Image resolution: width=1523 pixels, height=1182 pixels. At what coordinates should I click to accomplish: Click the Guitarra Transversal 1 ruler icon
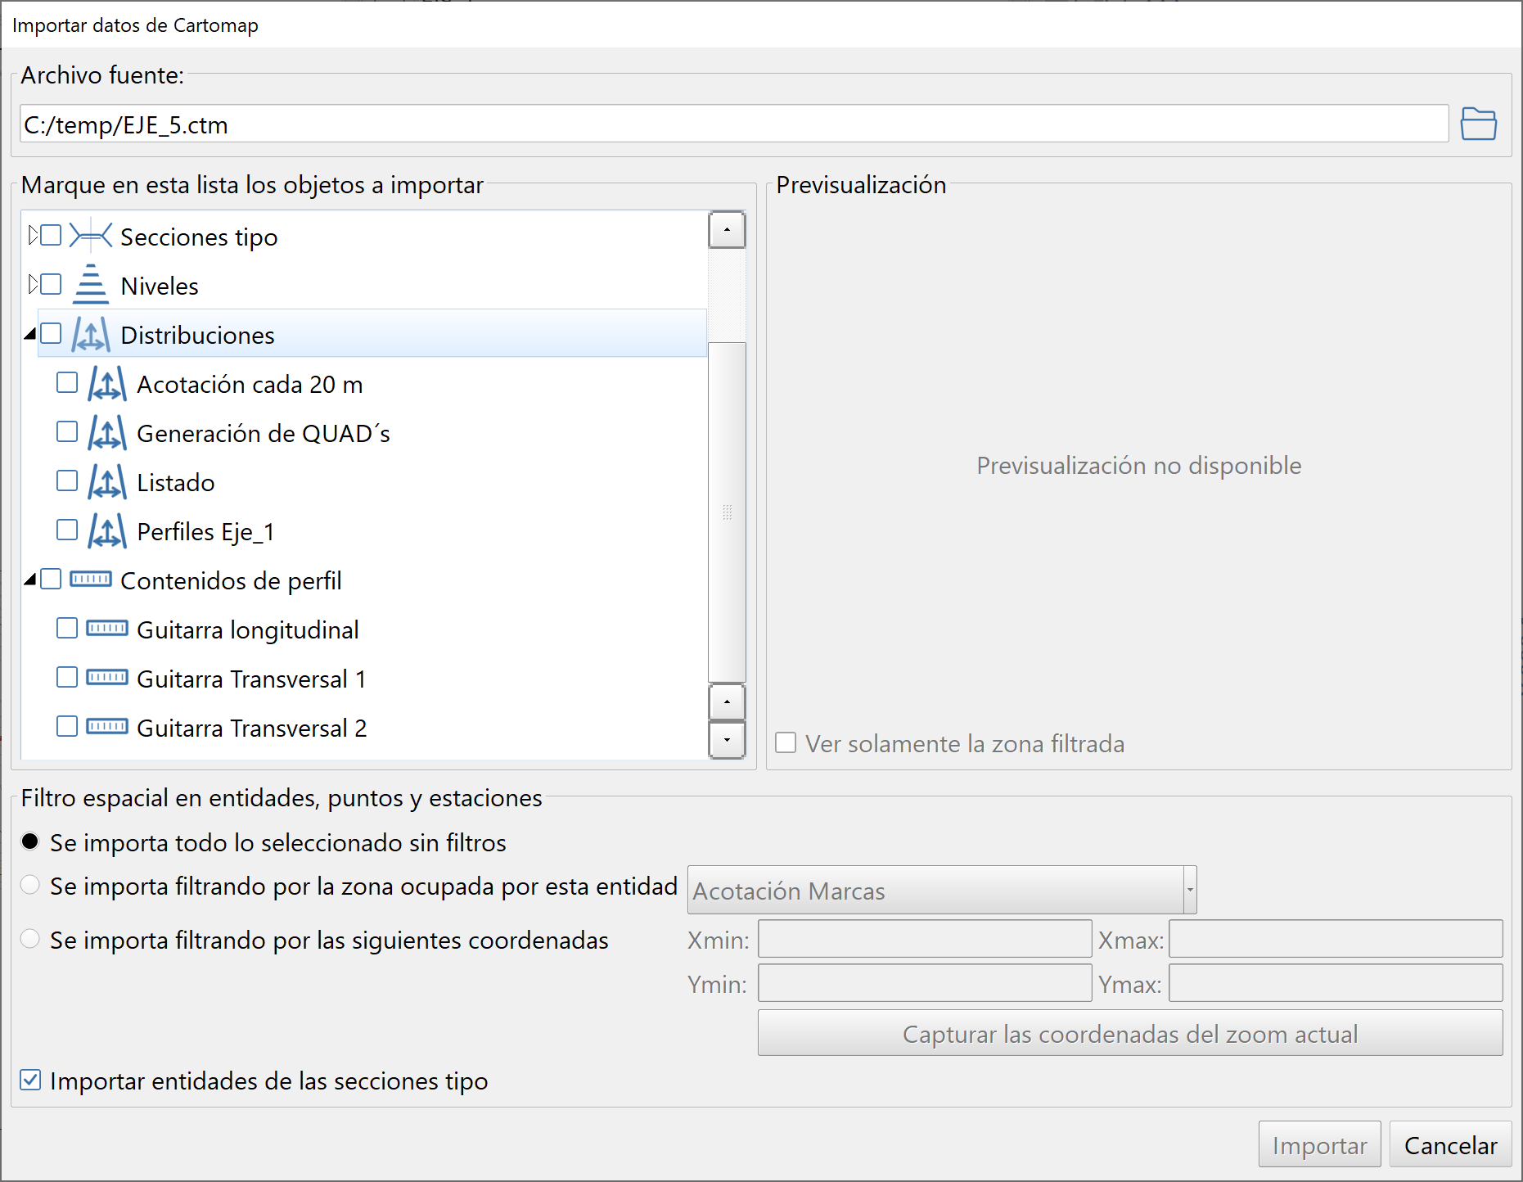(x=107, y=678)
